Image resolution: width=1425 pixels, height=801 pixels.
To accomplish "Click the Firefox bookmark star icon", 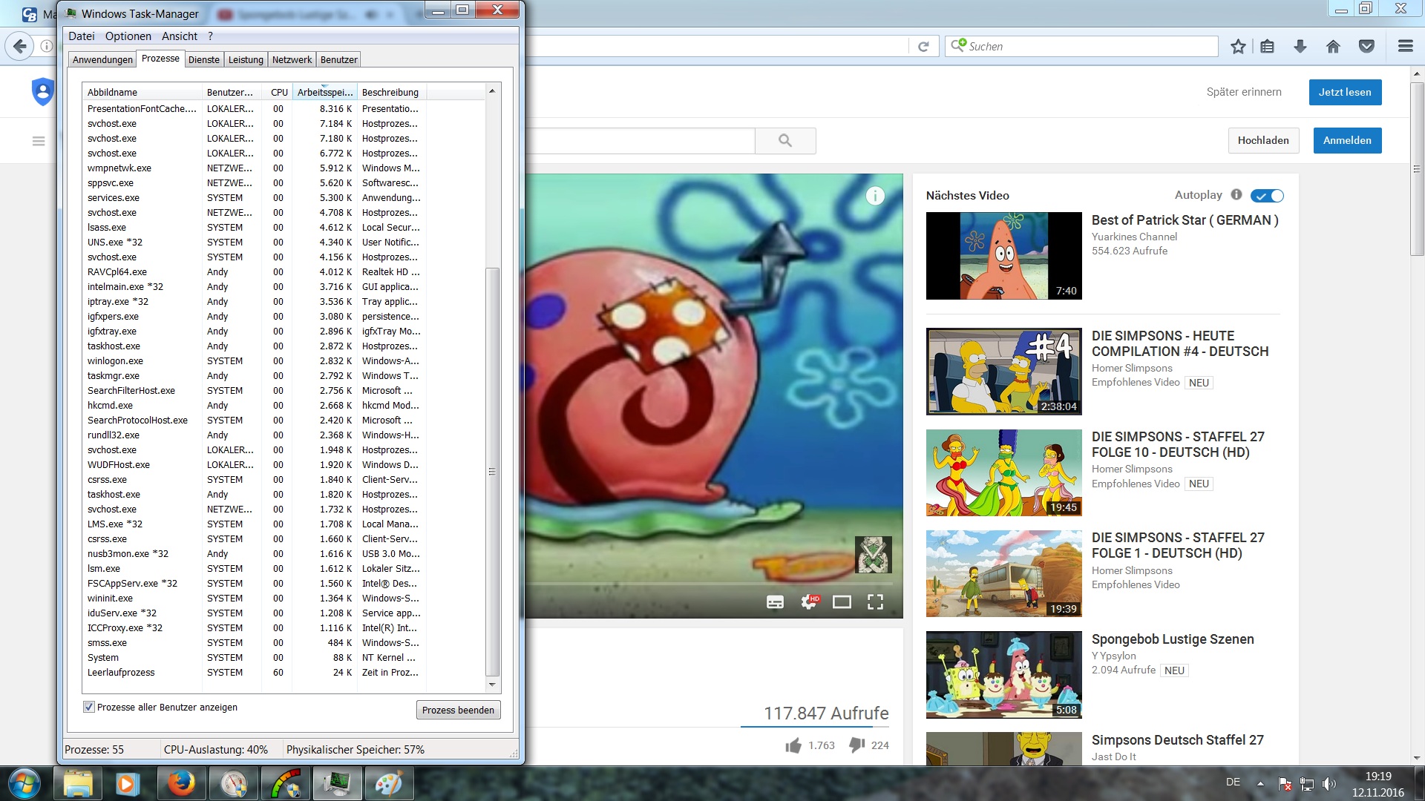I will pyautogui.click(x=1238, y=47).
